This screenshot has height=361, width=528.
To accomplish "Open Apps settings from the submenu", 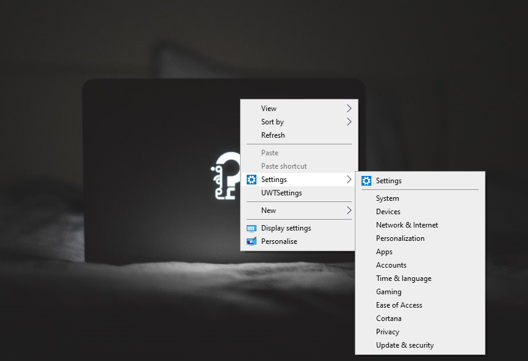I will pos(420,252).
